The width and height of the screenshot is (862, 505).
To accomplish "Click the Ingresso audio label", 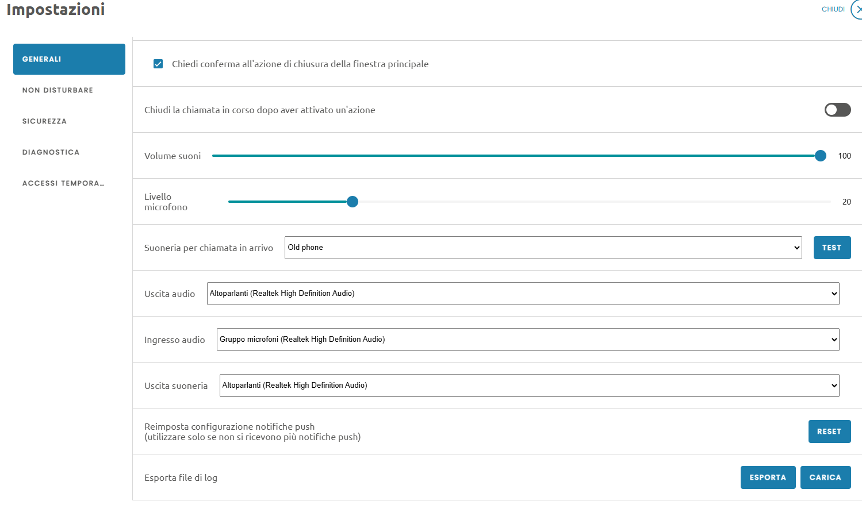I will [x=175, y=340].
